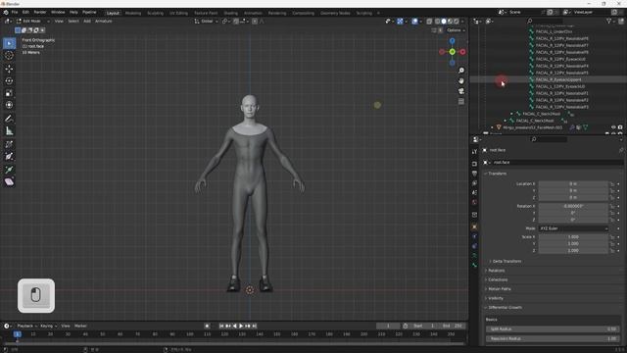Image resolution: width=627 pixels, height=353 pixels.
Task: Click the Blender logo menu icon
Action: tap(6, 13)
